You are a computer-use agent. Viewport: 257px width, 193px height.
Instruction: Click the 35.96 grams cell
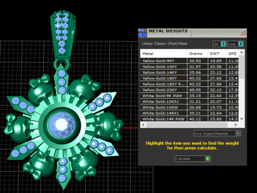point(198,72)
